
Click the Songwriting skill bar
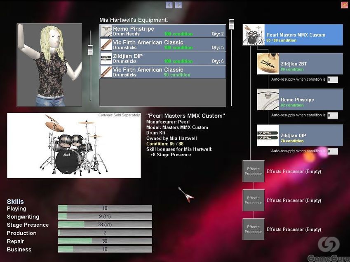tap(105, 216)
